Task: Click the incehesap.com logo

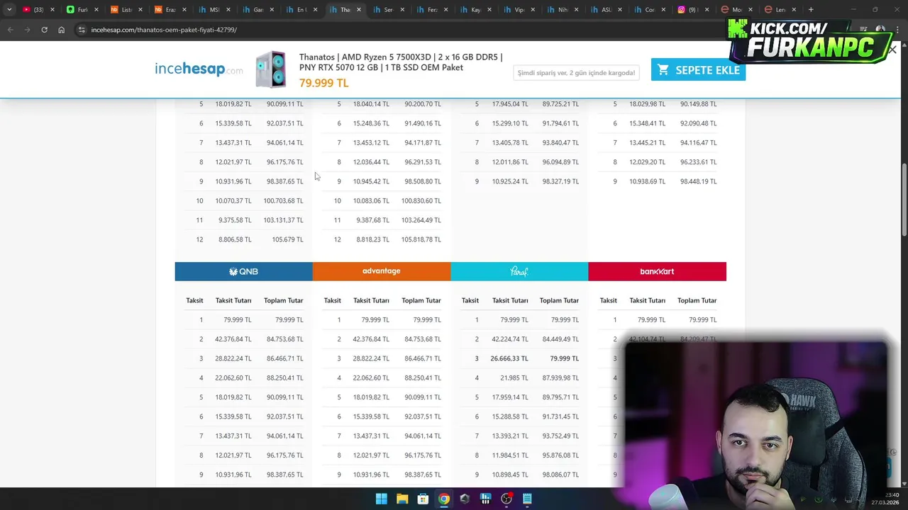Action: [x=199, y=69]
